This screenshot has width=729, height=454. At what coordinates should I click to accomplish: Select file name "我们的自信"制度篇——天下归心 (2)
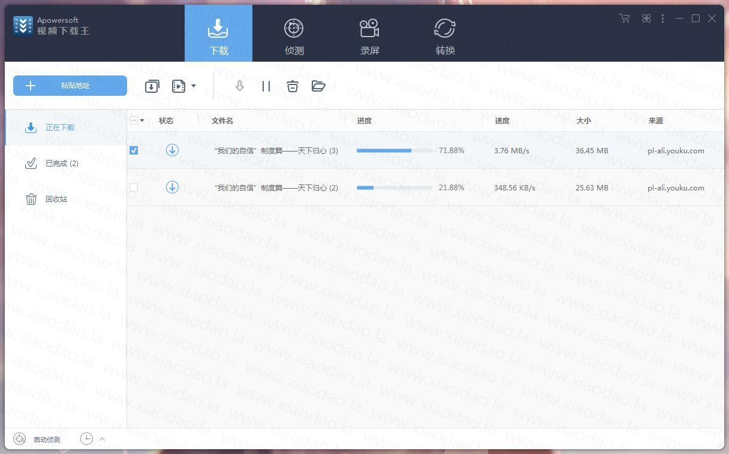point(276,187)
